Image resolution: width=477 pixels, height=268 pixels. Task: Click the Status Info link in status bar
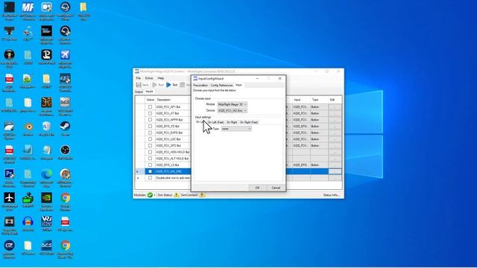[331, 195]
